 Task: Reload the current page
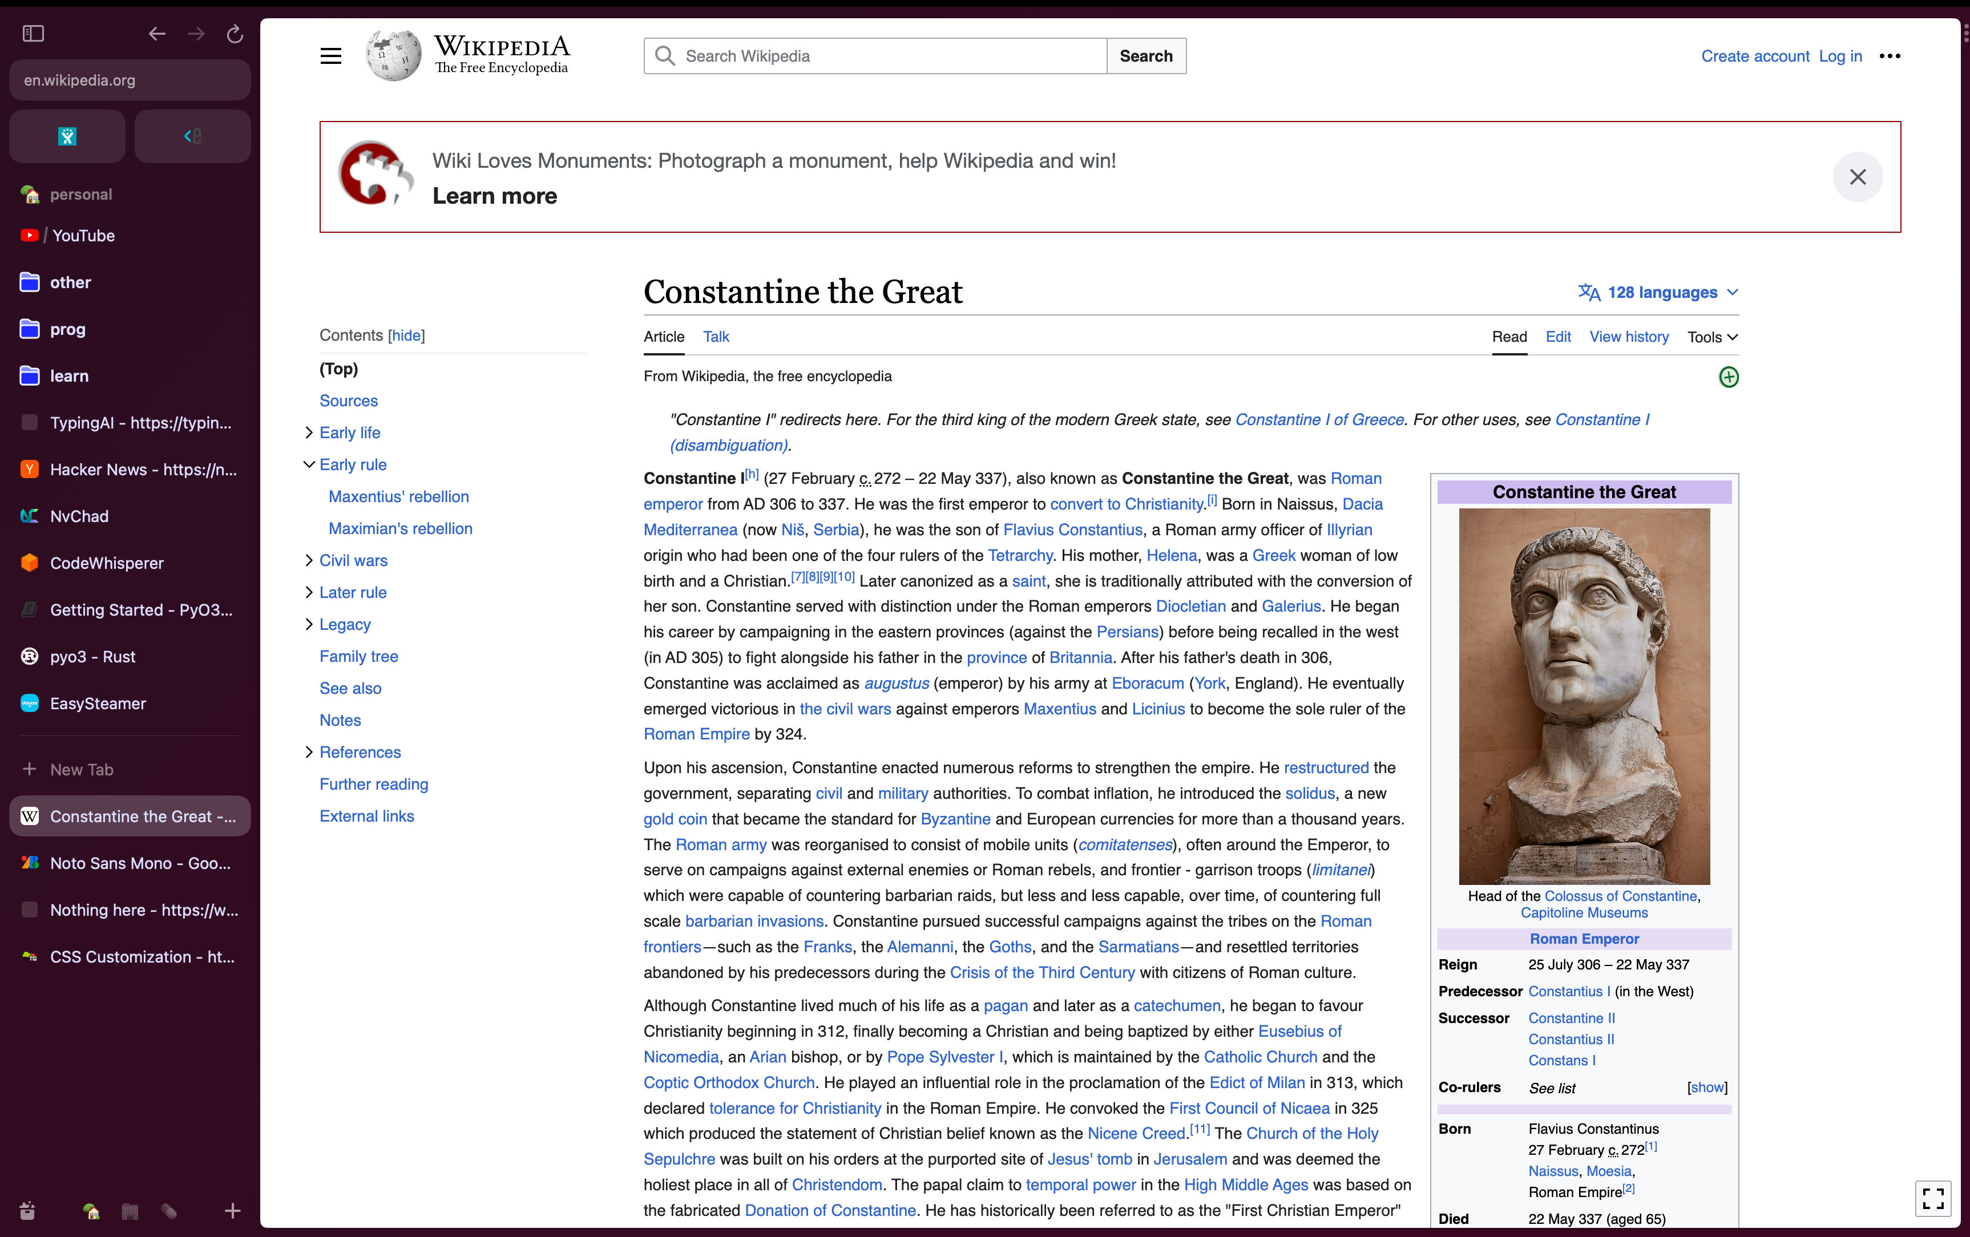click(235, 34)
